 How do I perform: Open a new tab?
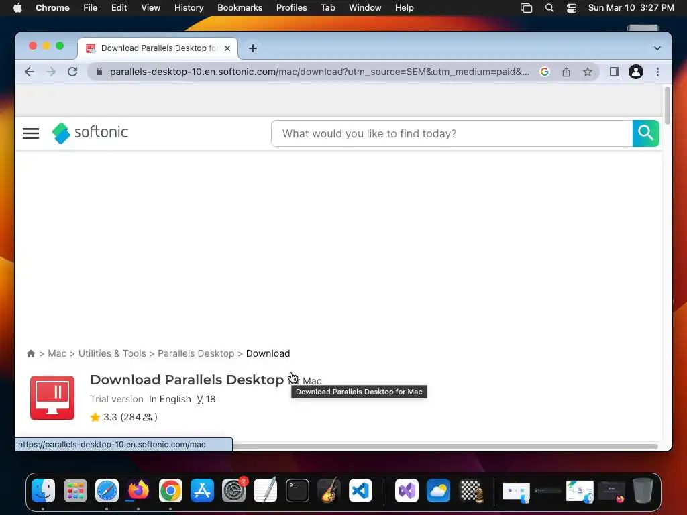[x=253, y=48]
